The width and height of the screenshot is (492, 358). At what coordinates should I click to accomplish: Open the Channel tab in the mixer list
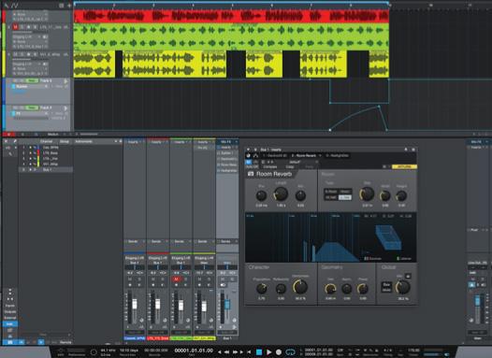(46, 142)
